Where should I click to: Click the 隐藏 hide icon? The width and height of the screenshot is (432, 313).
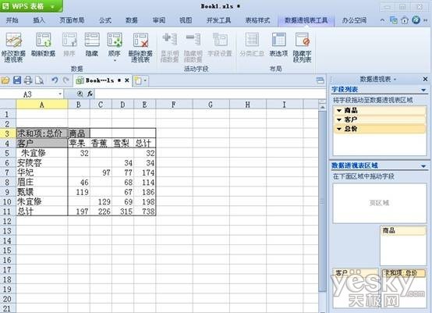pyautogui.click(x=92, y=44)
